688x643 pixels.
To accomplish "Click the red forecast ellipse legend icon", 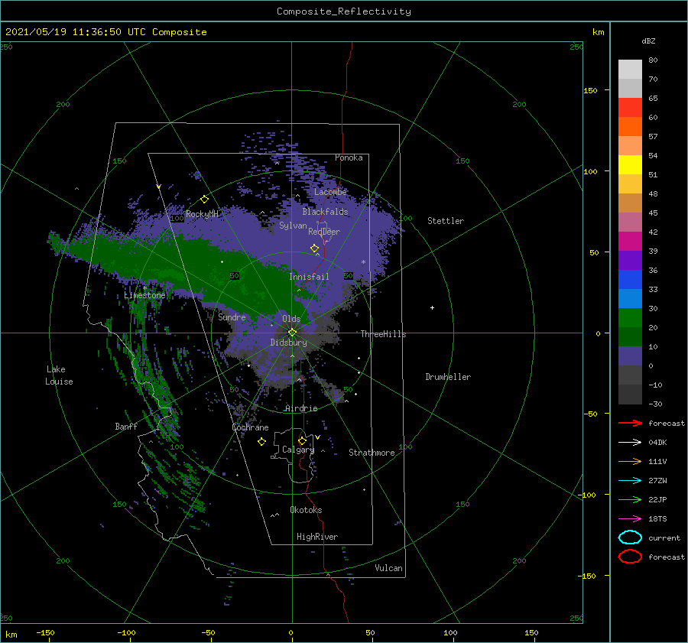I will click(x=630, y=557).
